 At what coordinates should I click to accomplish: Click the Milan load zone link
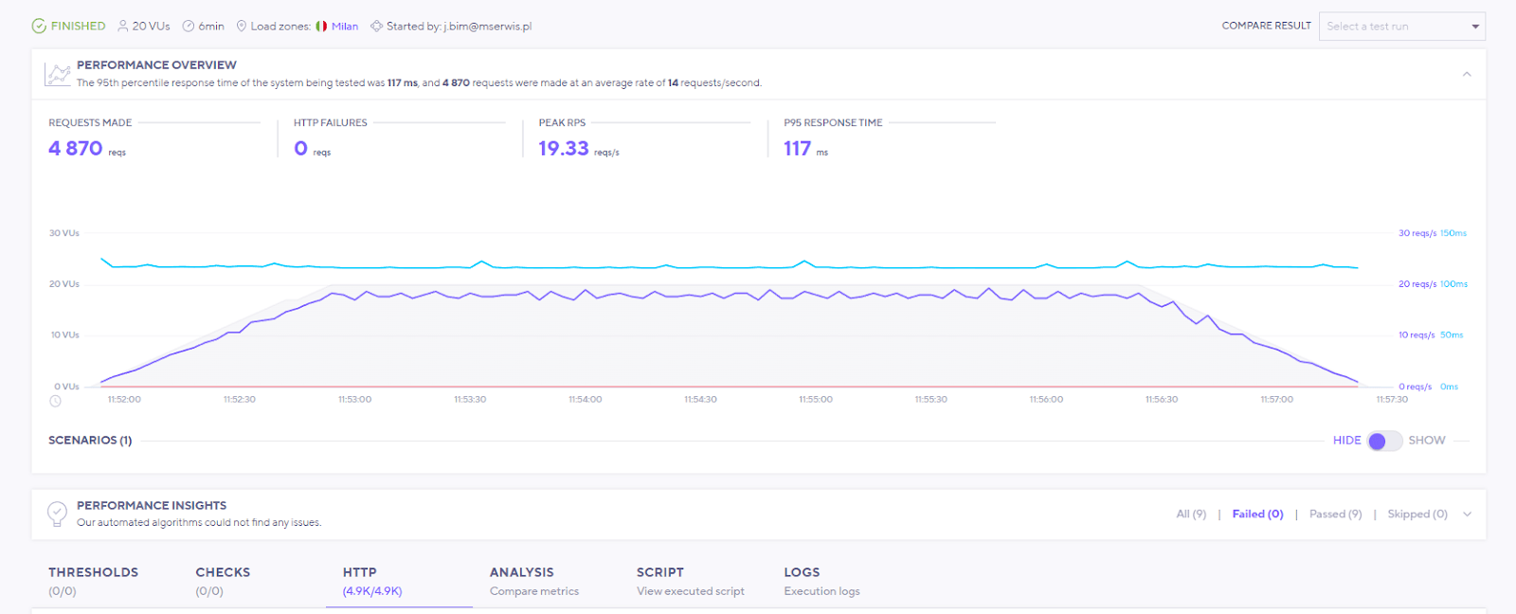click(x=345, y=27)
